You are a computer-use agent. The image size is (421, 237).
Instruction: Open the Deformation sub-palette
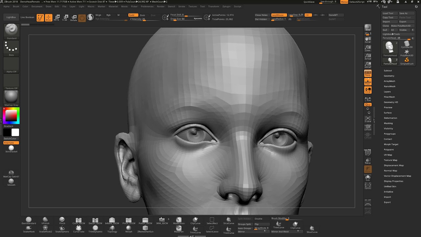coord(390,118)
